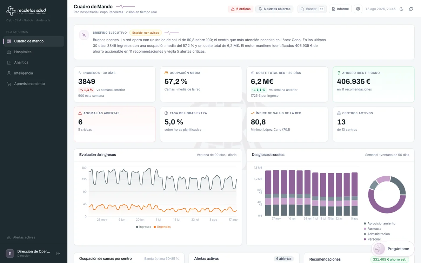Click the Buscar search field
Screen dimensions: 421x263
(x=312, y=9)
